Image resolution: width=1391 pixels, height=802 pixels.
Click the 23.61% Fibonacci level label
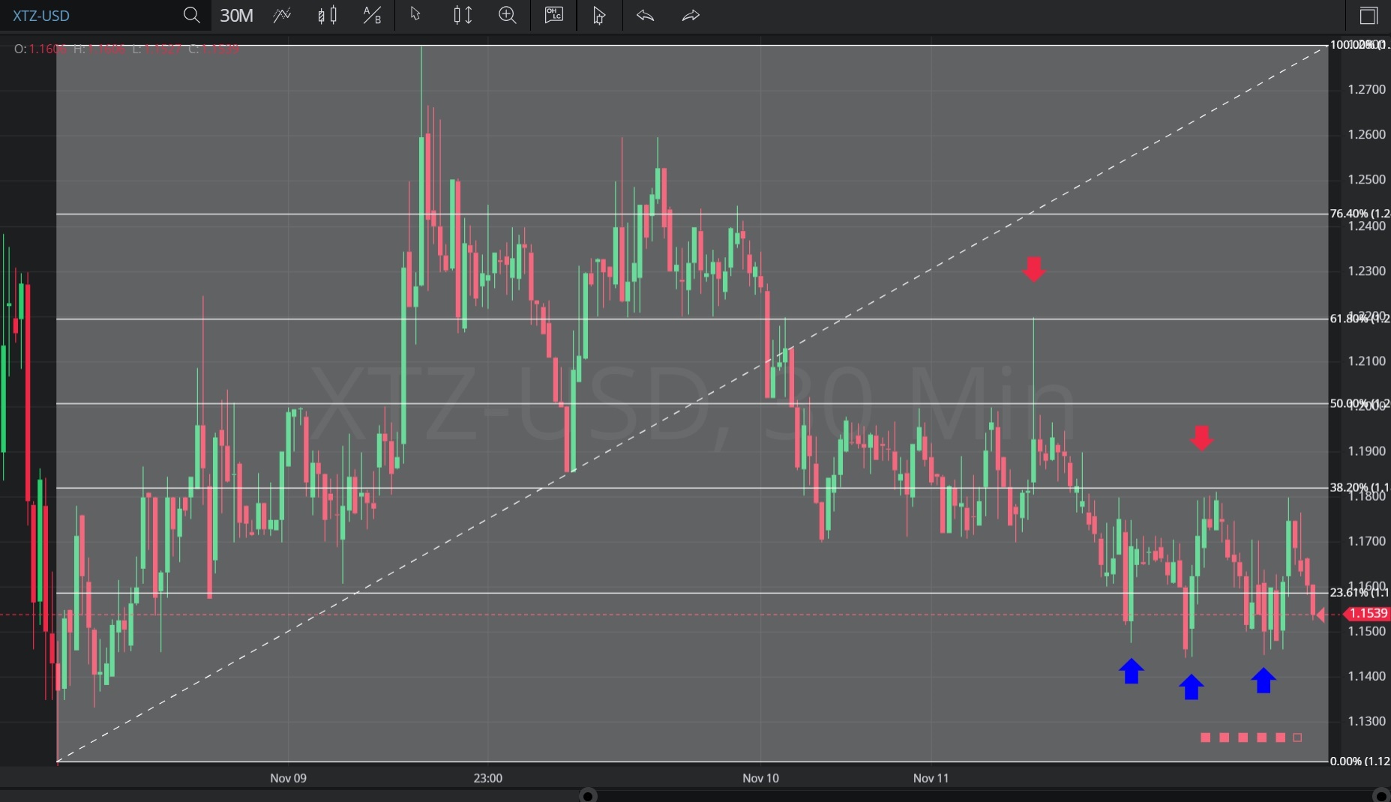coord(1360,592)
